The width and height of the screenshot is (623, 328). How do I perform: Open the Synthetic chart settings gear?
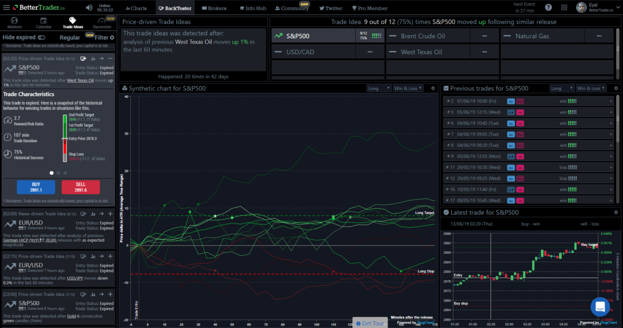click(433, 88)
